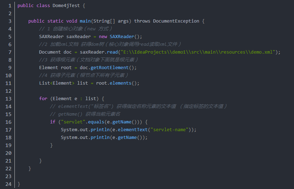Click the String[] args parameter
The width and height of the screenshot is (294, 189).
111,21
